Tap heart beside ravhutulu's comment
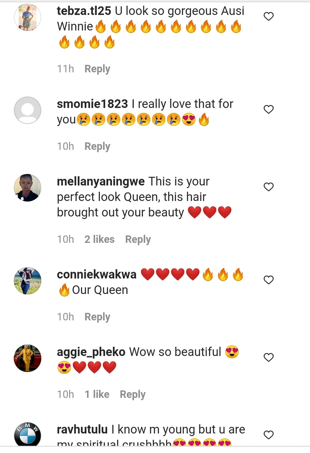The image size is (310, 453). tap(269, 435)
